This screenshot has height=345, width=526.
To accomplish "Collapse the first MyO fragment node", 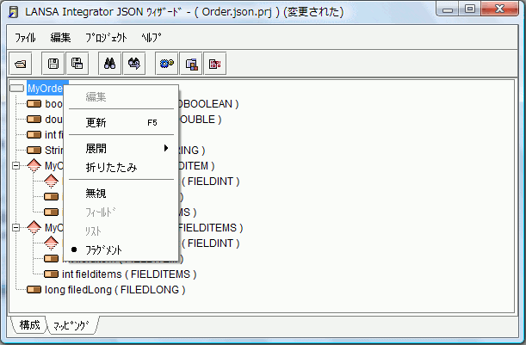I will (15, 166).
